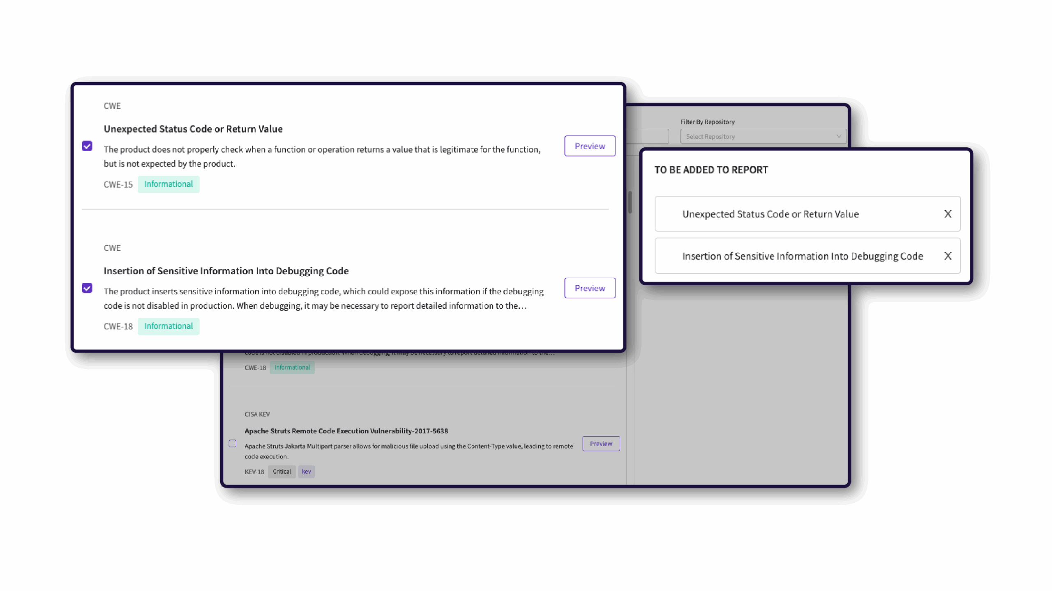The height and width of the screenshot is (591, 1052).
Task: Preview Insertion of Sensitive Information entry
Action: tap(590, 288)
